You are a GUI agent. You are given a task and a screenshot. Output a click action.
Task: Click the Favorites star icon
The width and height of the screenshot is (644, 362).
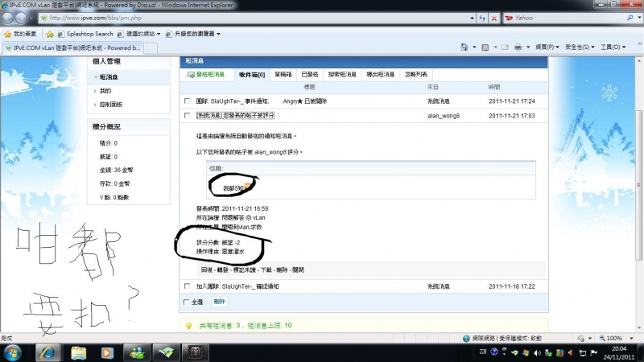[x=9, y=34]
